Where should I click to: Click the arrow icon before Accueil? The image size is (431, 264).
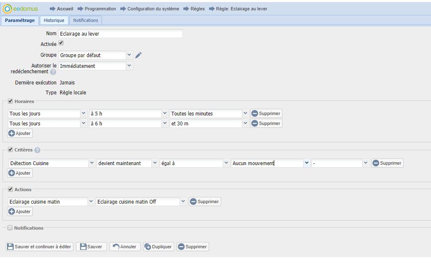tap(53, 9)
